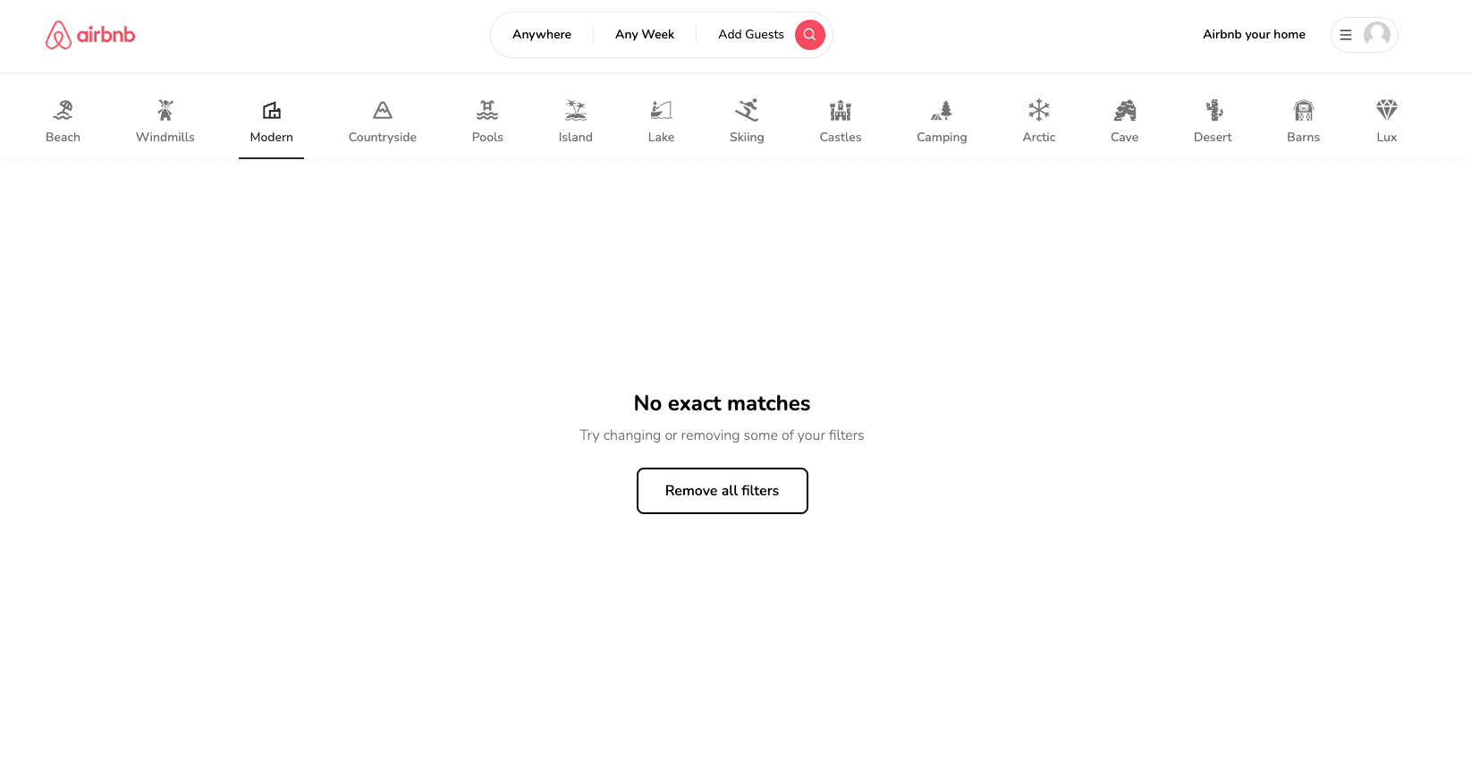Open the Add Guests filter
This screenshot has width=1471, height=760.
coord(751,35)
